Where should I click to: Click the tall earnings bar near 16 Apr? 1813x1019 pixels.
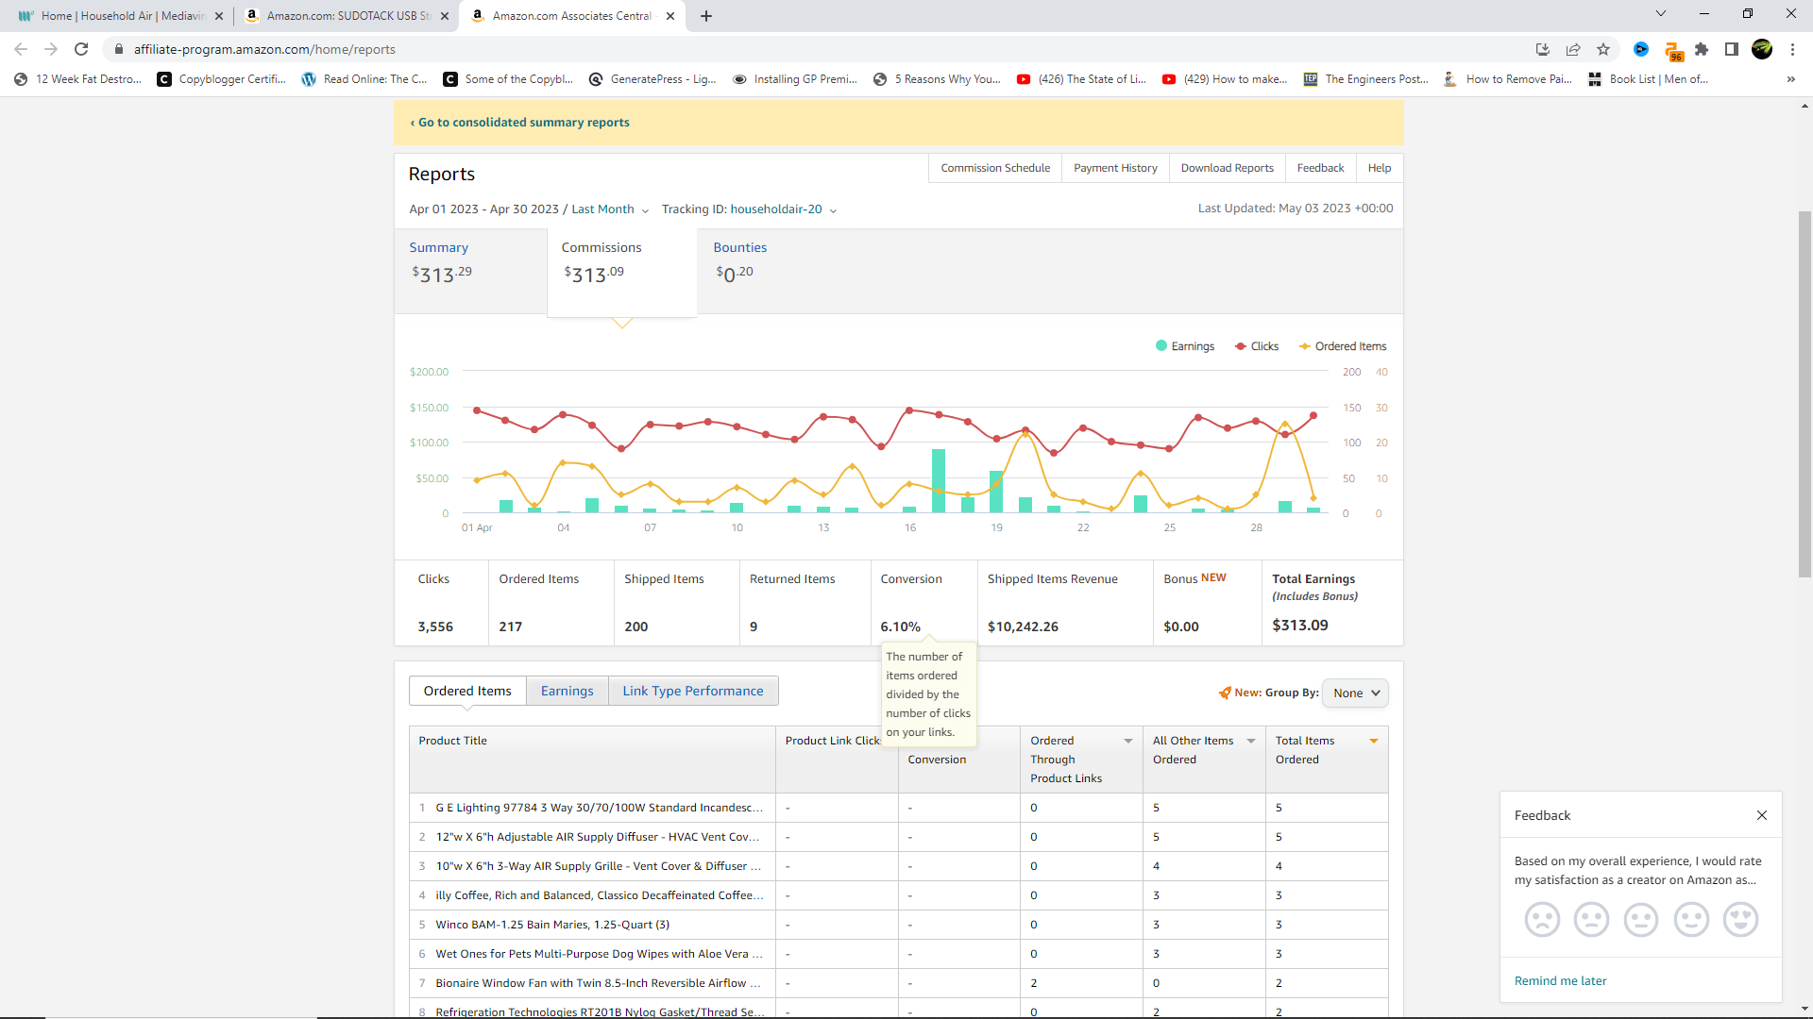(939, 481)
